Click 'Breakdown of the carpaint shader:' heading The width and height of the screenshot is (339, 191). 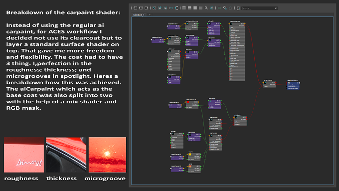[x=63, y=12]
